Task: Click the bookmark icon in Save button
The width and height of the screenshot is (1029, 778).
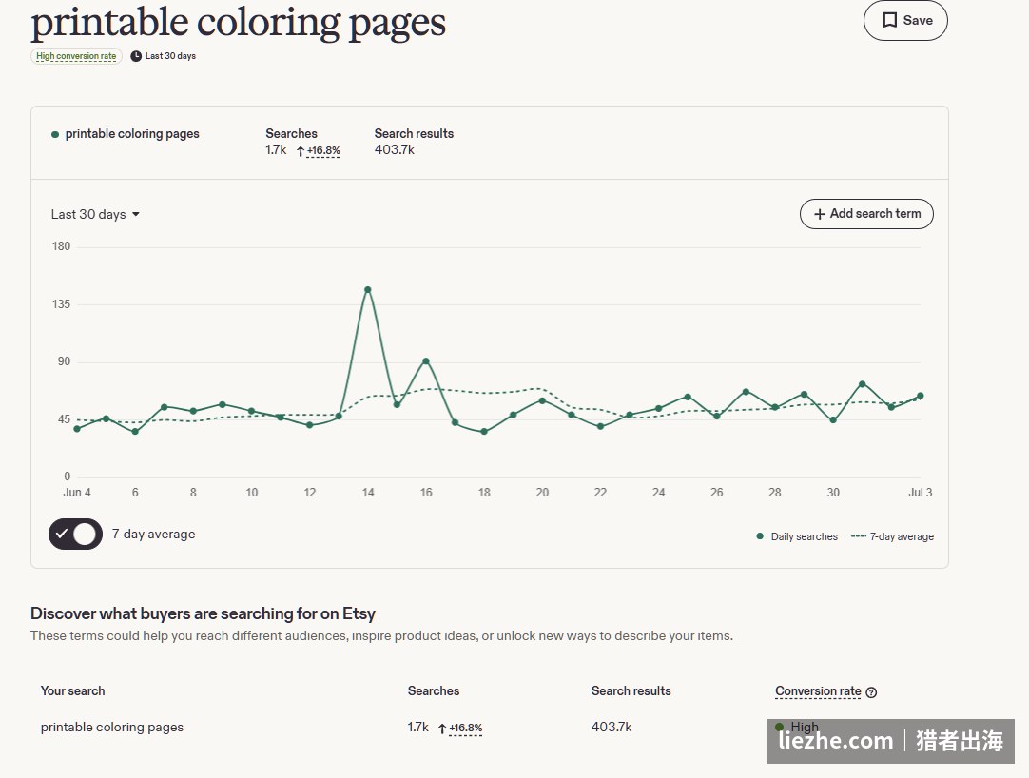Action: [889, 20]
